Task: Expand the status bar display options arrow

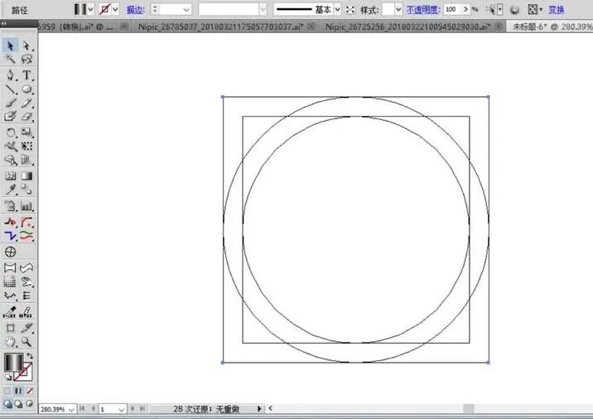Action: 259,409
